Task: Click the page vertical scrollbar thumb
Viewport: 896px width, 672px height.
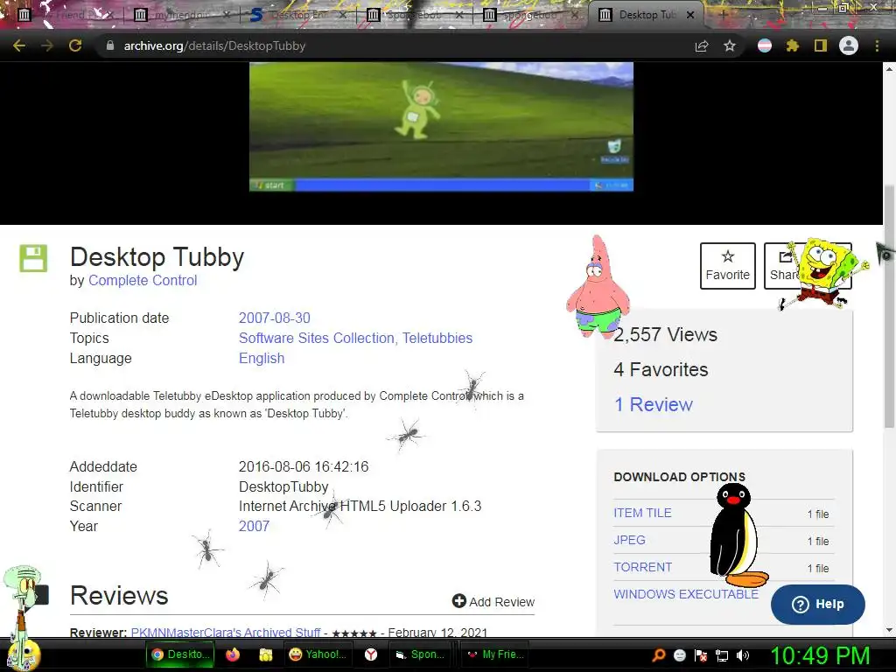Action: [889, 305]
